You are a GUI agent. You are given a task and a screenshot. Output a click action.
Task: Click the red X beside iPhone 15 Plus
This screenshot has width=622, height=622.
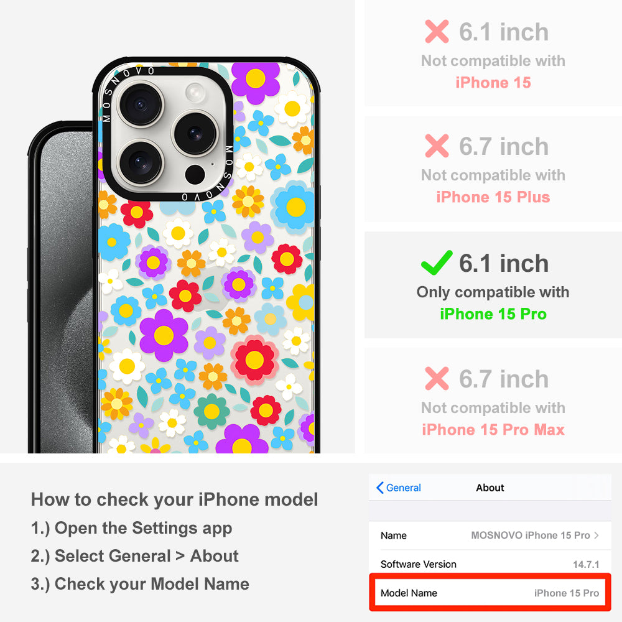(x=437, y=146)
